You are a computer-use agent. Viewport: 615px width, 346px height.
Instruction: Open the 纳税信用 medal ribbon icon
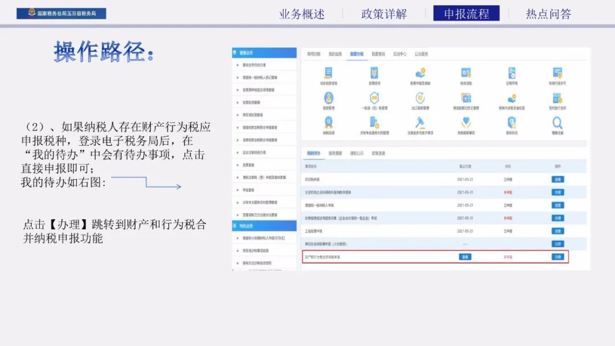(329, 123)
